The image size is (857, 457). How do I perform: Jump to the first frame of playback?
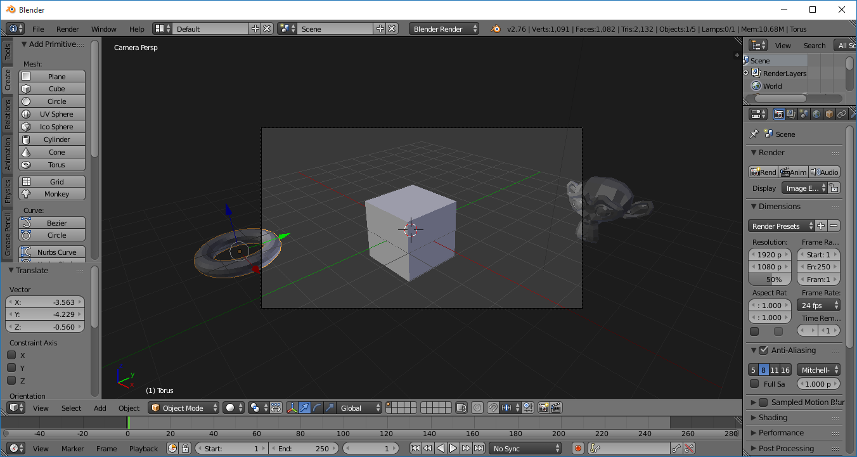pyautogui.click(x=415, y=448)
